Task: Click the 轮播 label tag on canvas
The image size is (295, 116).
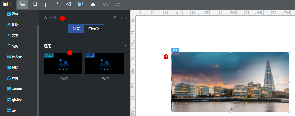Action: point(175,50)
